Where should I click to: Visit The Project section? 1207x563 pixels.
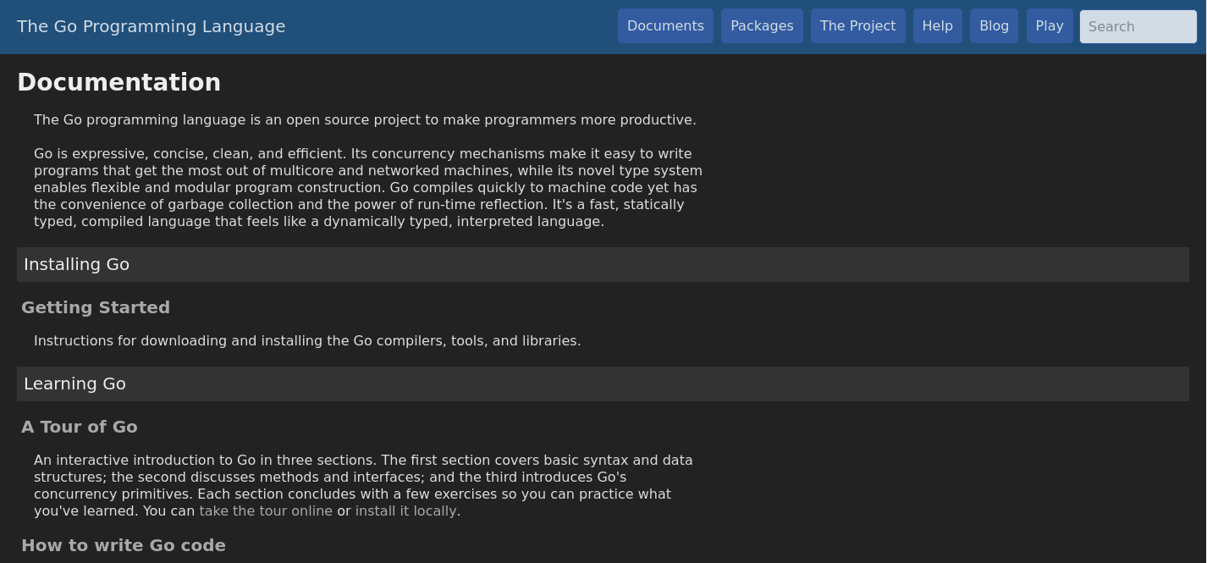(857, 26)
